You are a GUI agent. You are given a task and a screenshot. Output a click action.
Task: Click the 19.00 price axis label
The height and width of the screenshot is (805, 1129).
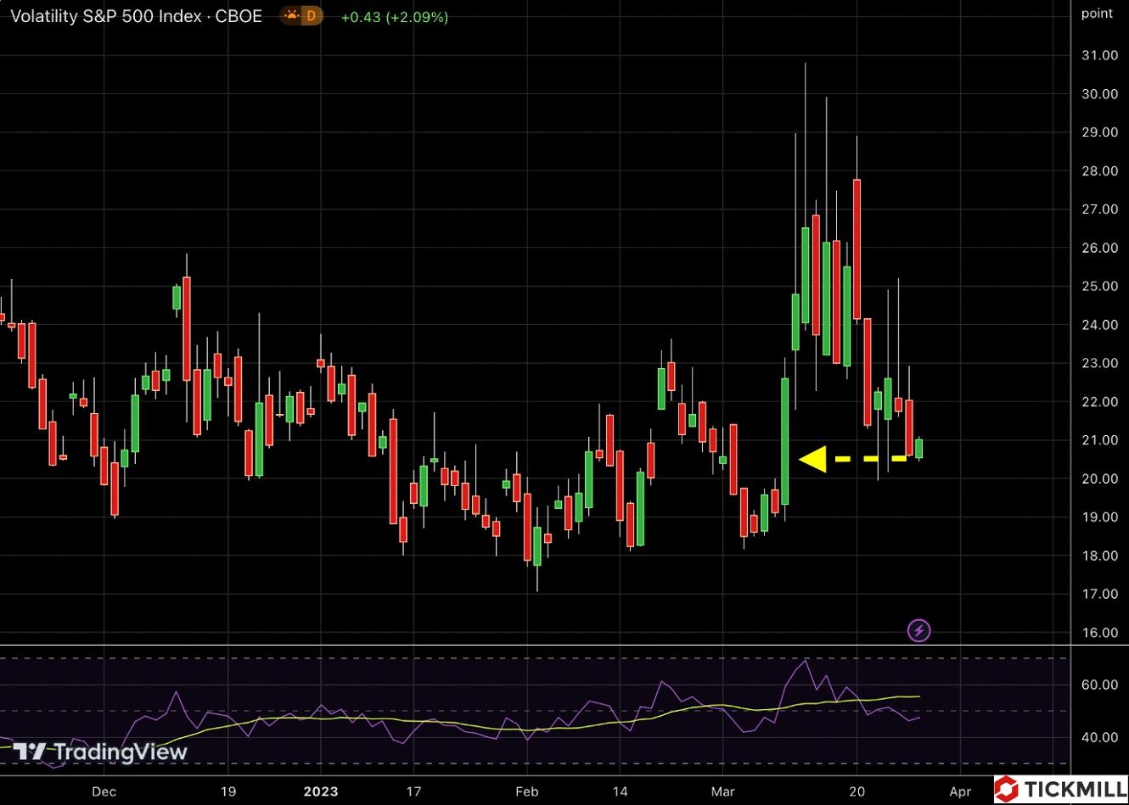1099,517
